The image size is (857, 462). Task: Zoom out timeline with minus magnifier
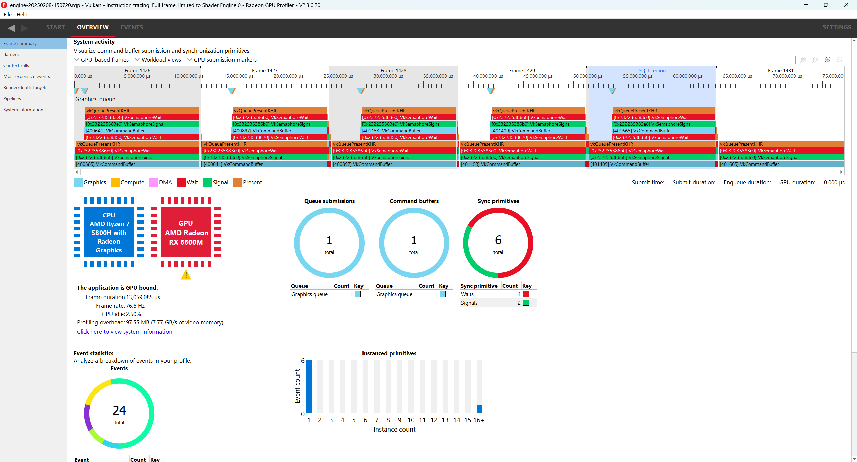point(839,60)
